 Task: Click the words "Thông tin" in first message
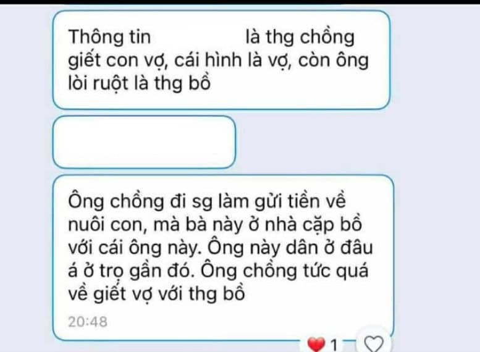(109, 36)
